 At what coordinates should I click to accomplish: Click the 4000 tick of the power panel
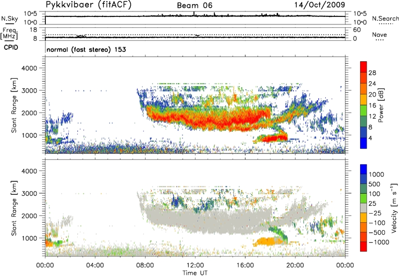[29, 68]
